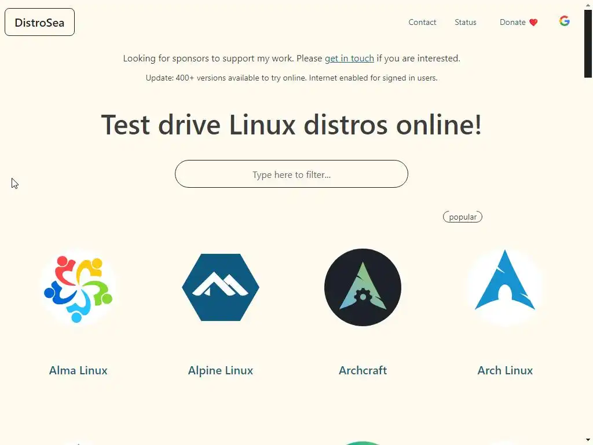This screenshot has height=445, width=593.
Task: Follow the 'get in touch' link
Action: click(x=349, y=59)
